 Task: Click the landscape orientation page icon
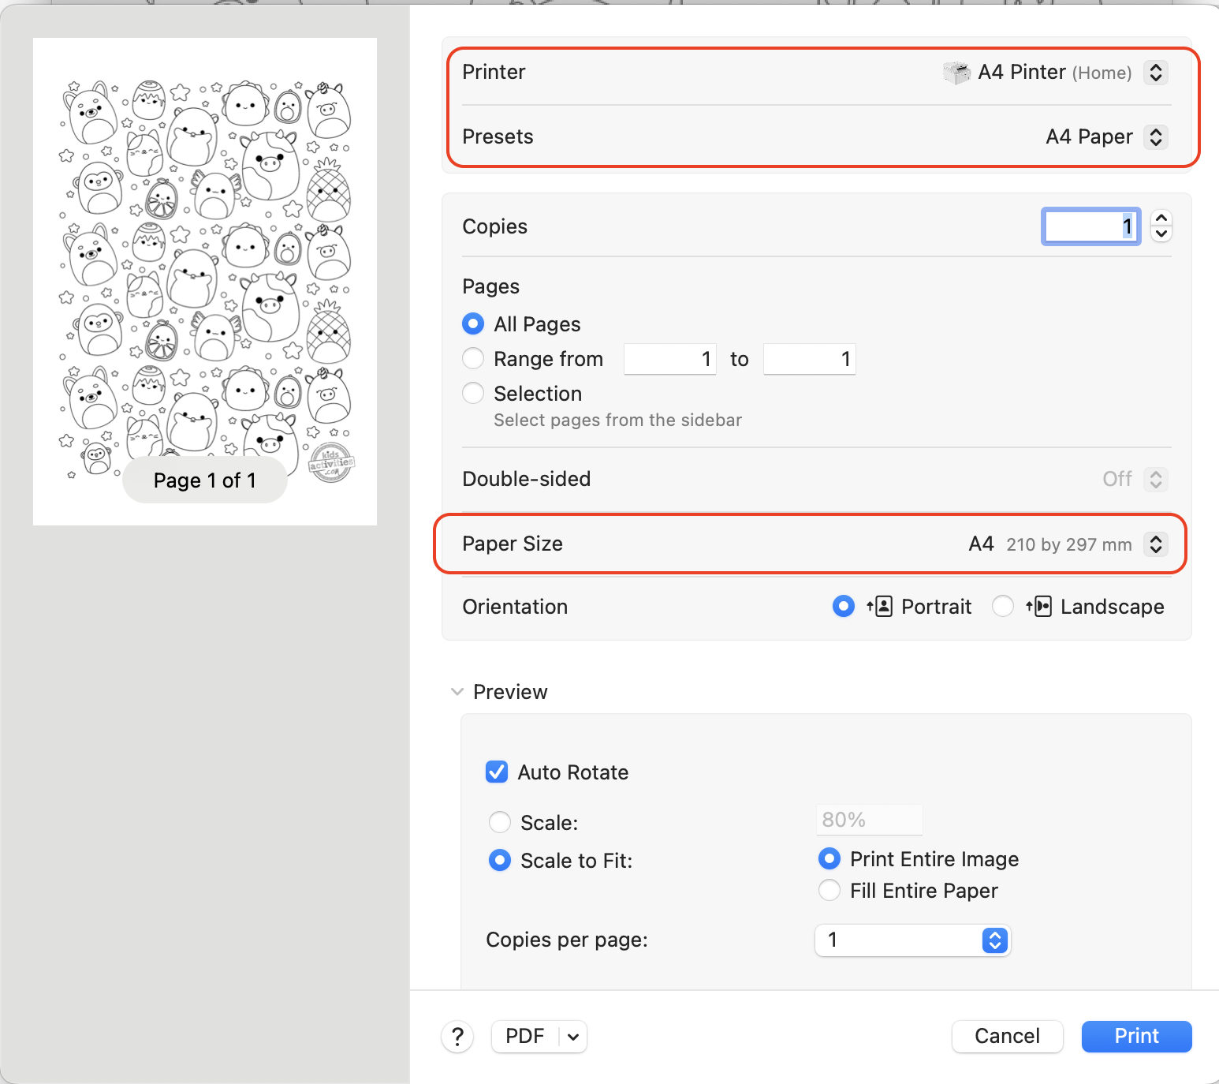click(x=1039, y=607)
